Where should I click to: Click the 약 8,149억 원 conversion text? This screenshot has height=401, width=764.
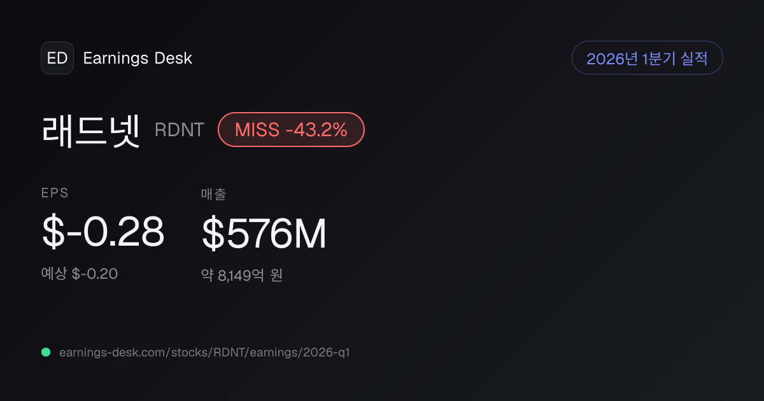(242, 276)
